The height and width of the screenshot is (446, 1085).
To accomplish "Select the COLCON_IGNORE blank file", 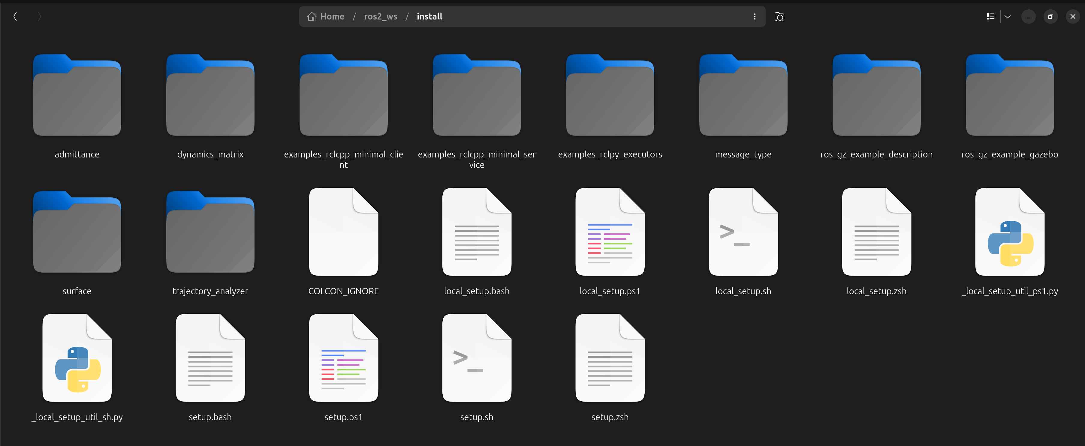I will (343, 232).
